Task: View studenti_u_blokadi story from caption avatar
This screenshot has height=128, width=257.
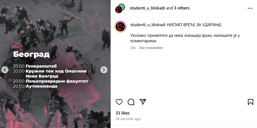Action: click(x=120, y=27)
